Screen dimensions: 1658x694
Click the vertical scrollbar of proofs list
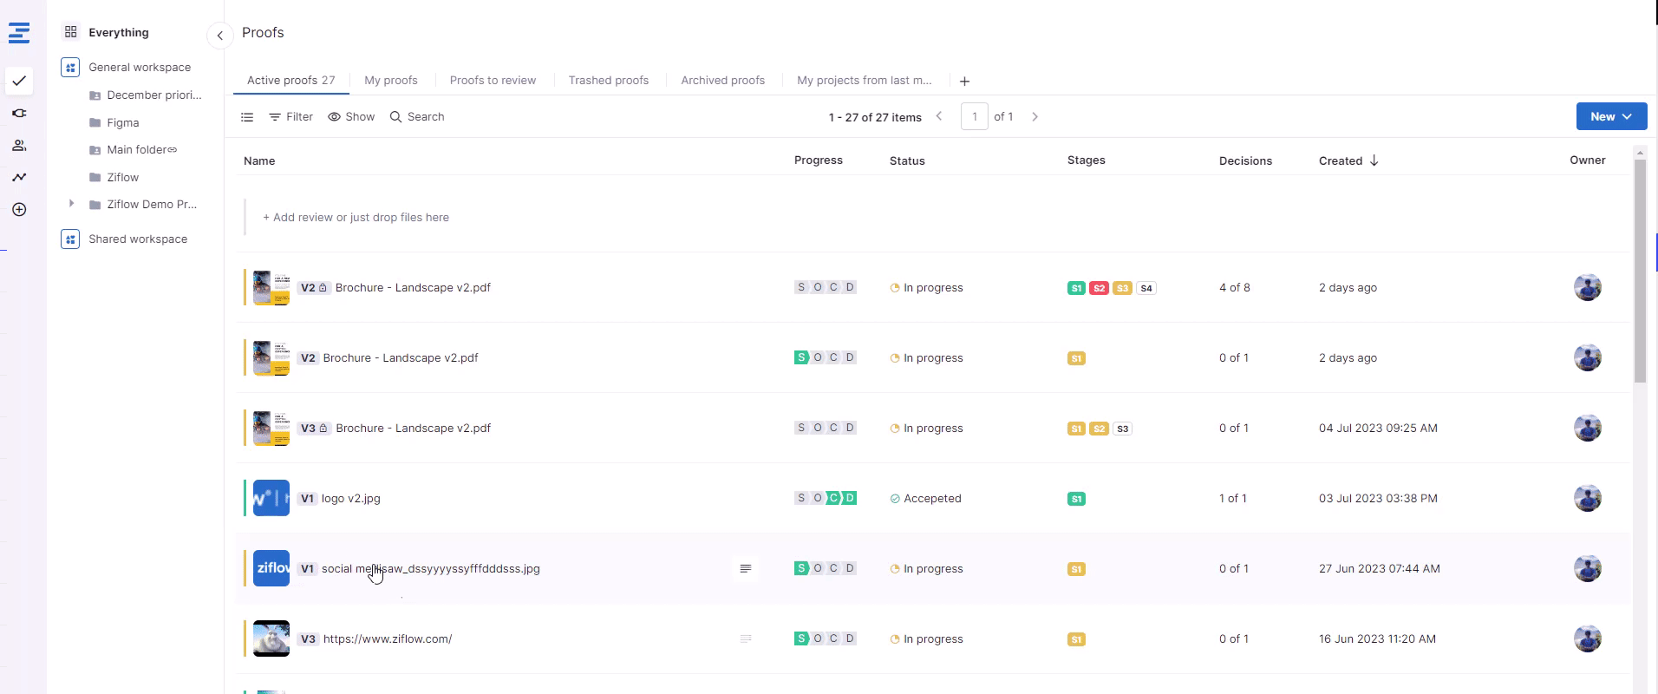(1640, 271)
